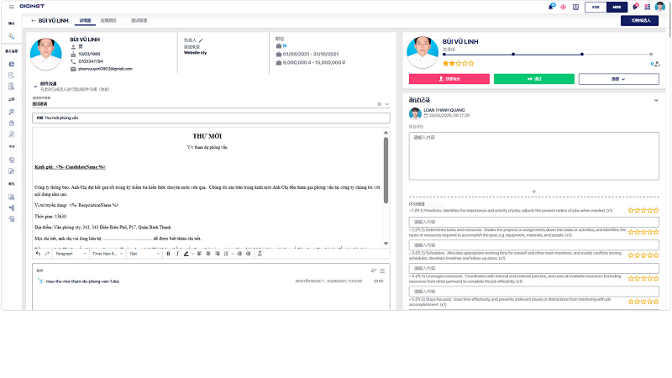Center align text in editor toolbar
Screen dimensions: 672x378
[208, 254]
